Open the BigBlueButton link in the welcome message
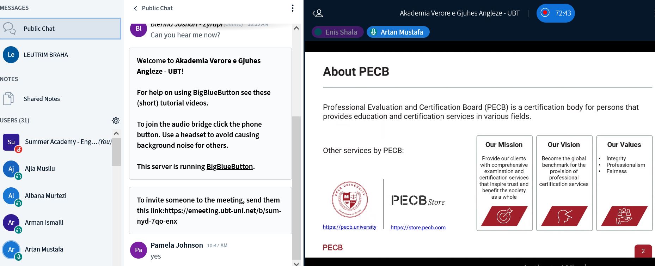 click(229, 167)
